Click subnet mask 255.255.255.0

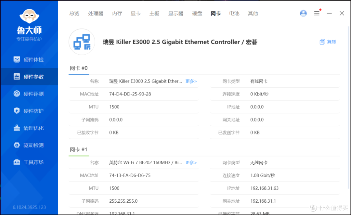point(123,201)
